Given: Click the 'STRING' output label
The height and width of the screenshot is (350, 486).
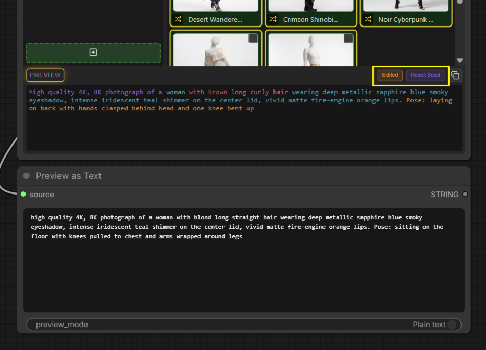Looking at the screenshot, I should 444,195.
